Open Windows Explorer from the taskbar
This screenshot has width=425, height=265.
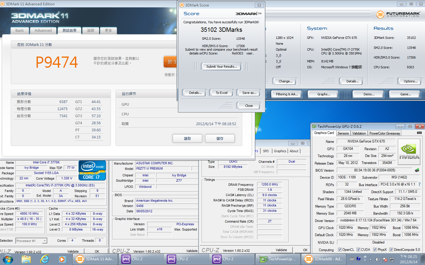[26, 259]
